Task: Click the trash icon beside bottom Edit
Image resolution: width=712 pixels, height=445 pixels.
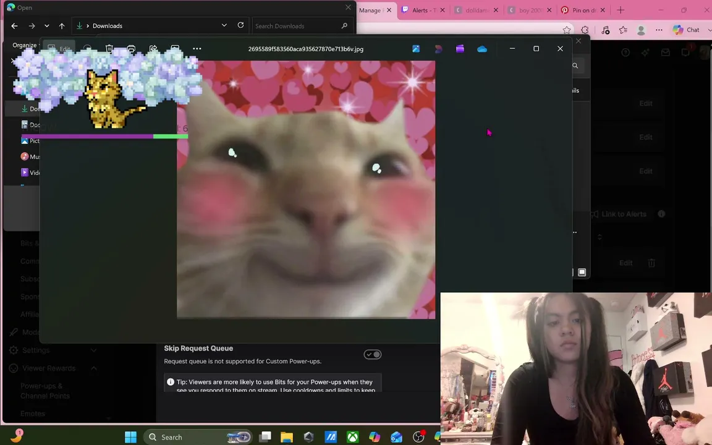Action: [x=651, y=263]
